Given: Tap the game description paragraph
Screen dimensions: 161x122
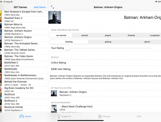Looking at the screenshot, I should coord(105,77).
